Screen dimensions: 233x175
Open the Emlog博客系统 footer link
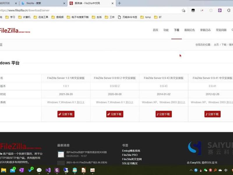click(131, 151)
